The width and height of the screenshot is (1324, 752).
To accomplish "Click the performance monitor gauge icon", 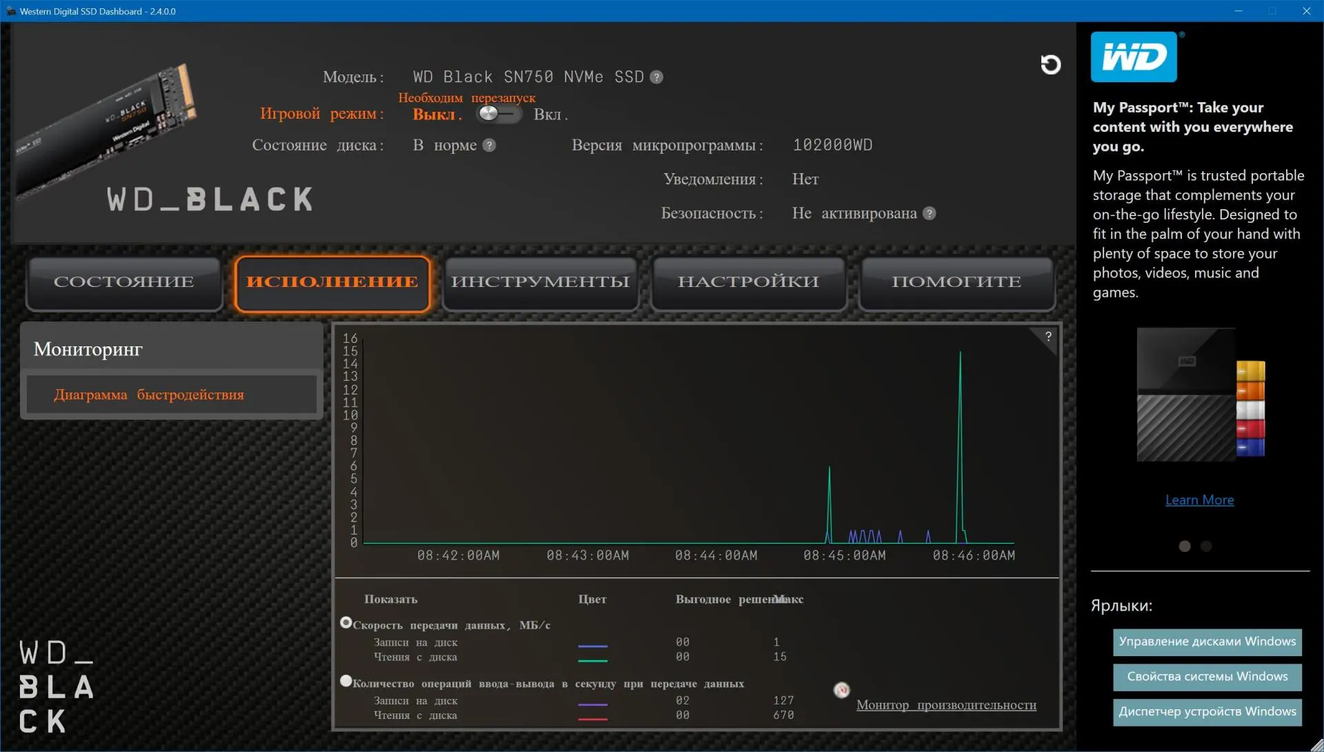I will [x=841, y=690].
